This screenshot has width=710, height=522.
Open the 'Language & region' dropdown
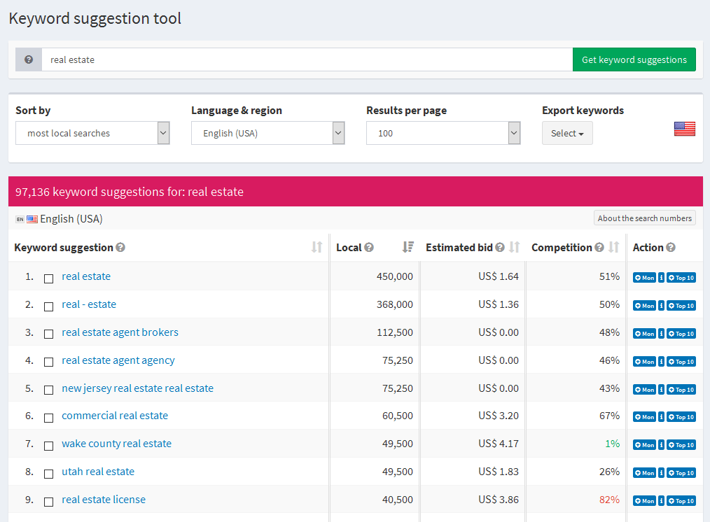[x=268, y=133]
